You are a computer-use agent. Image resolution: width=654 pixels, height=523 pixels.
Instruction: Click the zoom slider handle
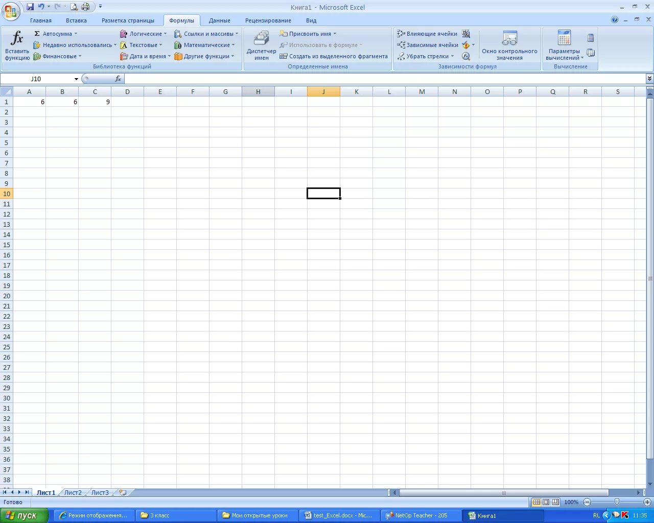[x=617, y=502]
